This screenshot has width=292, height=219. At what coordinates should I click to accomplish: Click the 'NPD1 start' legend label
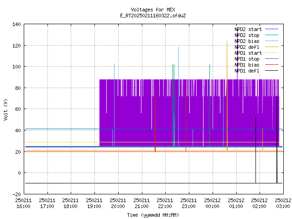[248, 53]
